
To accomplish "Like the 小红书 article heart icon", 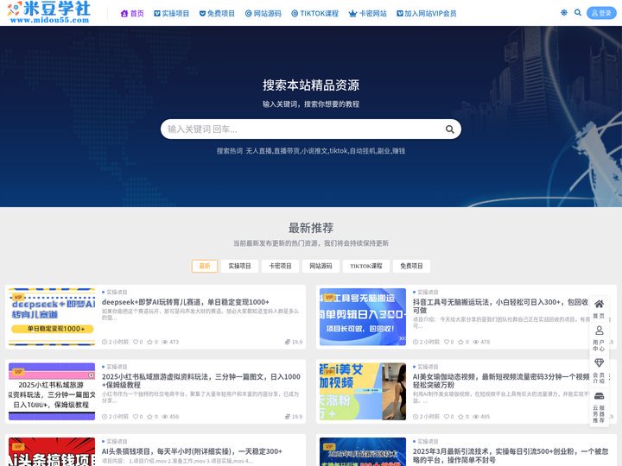I will tap(136, 417).
